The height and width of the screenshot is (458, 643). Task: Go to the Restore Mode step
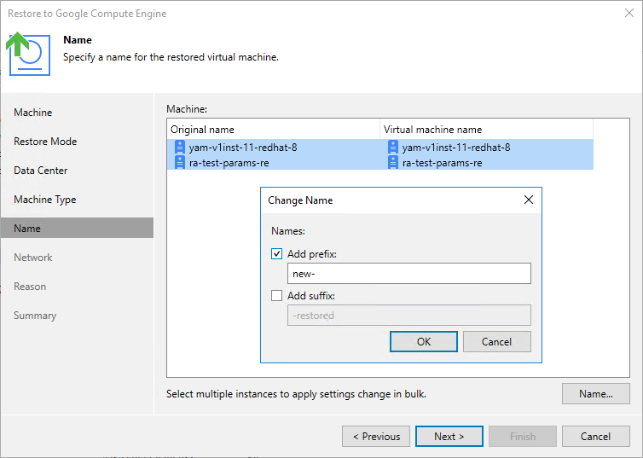(45, 142)
